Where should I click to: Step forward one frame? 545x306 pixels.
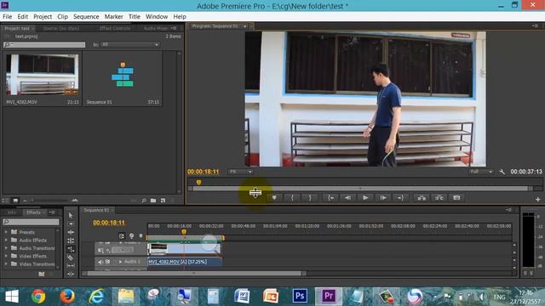tap(383, 198)
